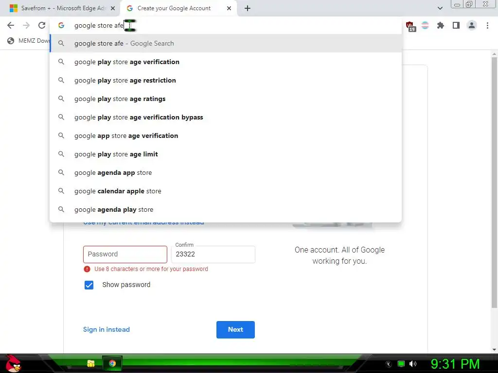Open the MEMZ Download bookmark
498x373 pixels.
29,41
